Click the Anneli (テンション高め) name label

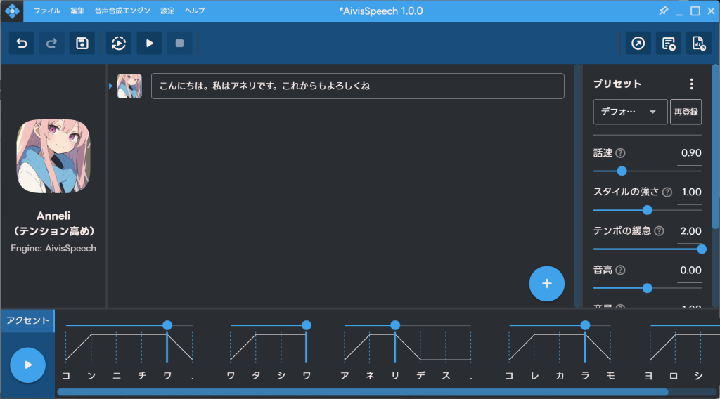click(53, 223)
